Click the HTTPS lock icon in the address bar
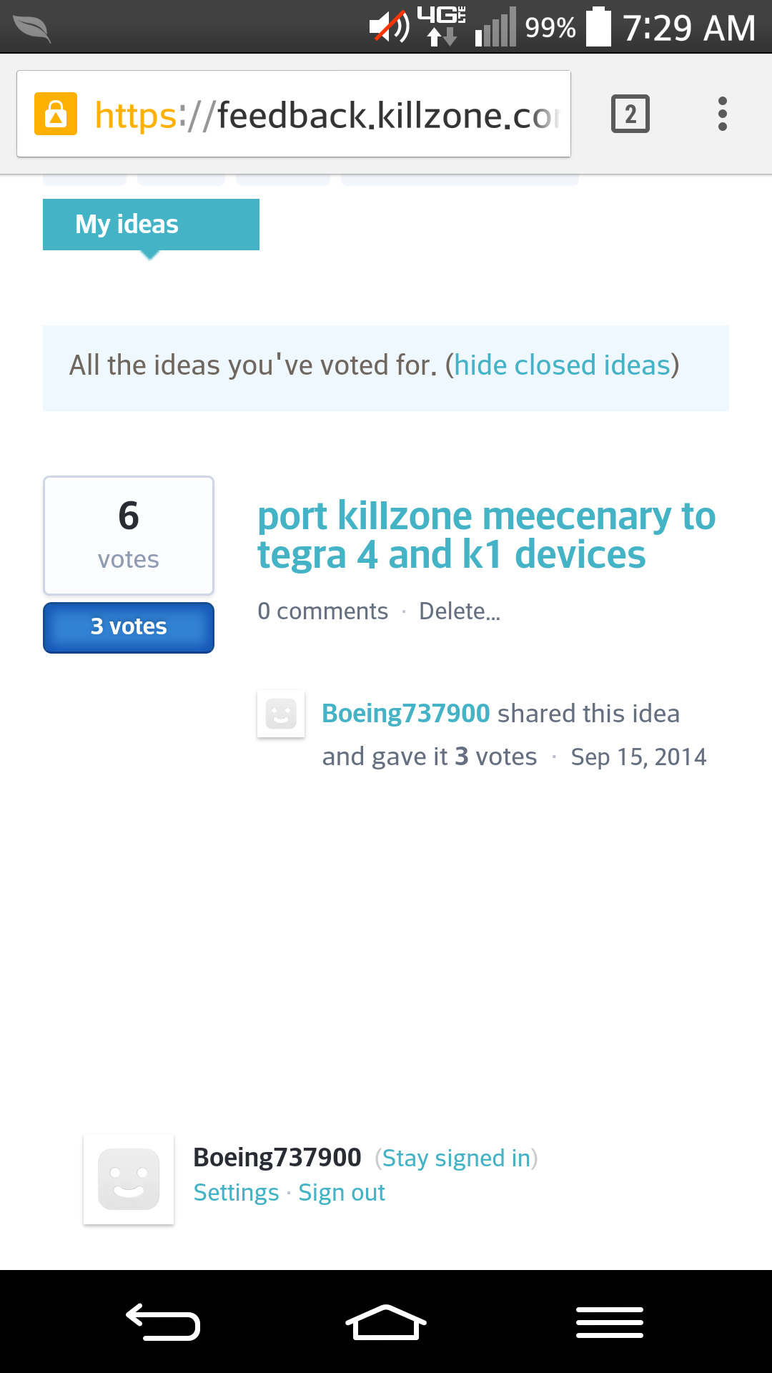This screenshot has height=1373, width=772. point(56,113)
